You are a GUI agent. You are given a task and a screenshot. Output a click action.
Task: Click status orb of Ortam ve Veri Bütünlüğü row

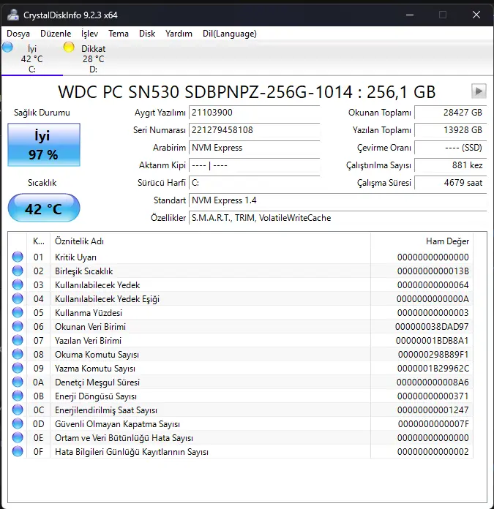(x=18, y=437)
